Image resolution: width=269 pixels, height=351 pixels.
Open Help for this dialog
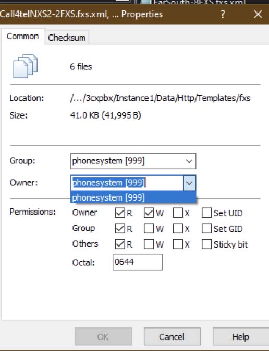tap(241, 337)
